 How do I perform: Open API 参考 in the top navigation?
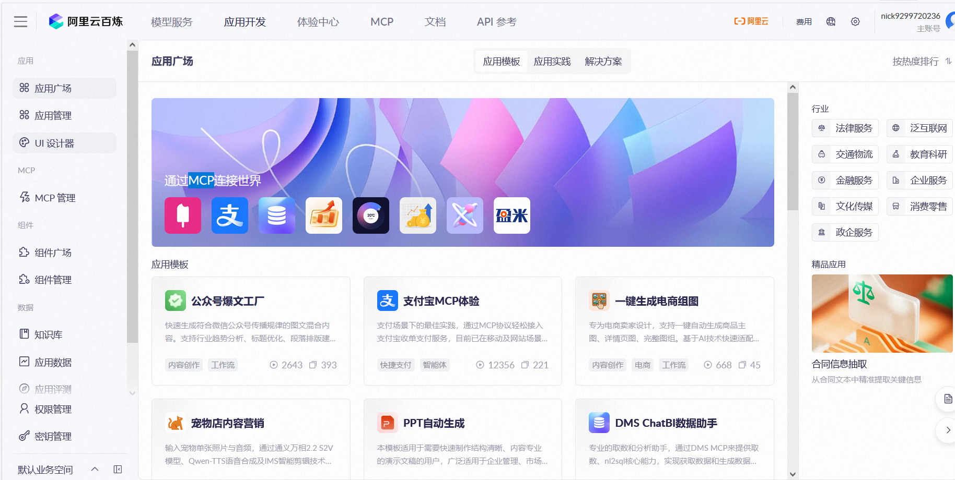[x=497, y=21]
